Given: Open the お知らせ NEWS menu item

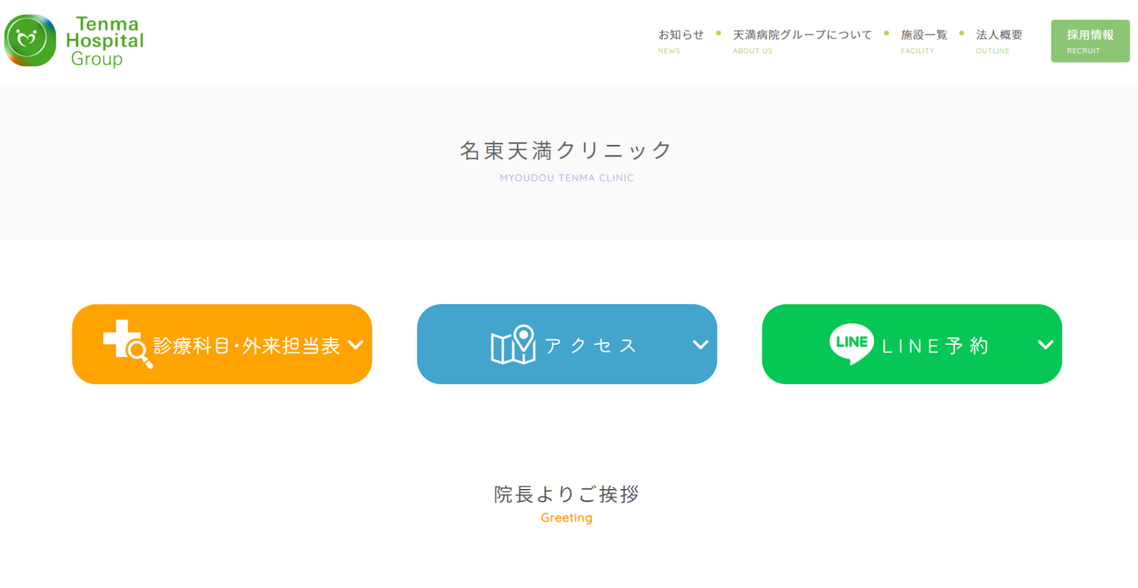Looking at the screenshot, I should 681,41.
